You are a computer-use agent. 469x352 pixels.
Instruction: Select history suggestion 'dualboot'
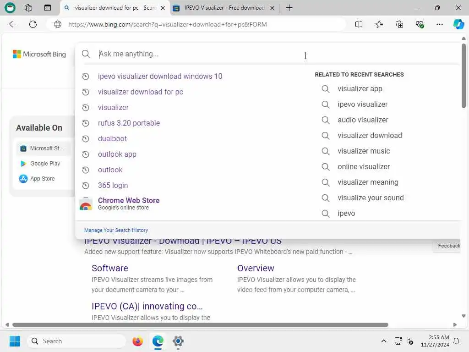(112, 138)
